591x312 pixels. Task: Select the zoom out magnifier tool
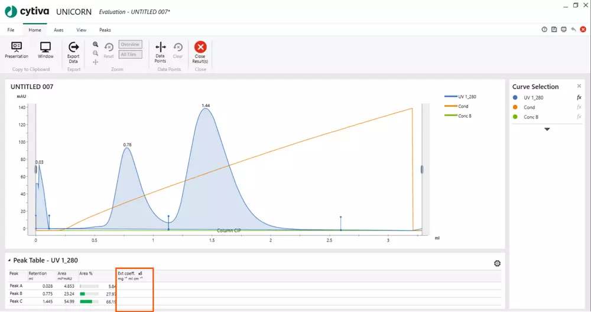point(95,54)
